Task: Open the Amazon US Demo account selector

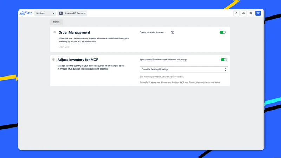Action: pos(72,13)
